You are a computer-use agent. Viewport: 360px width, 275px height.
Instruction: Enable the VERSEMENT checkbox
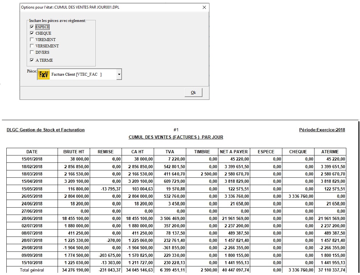click(32, 46)
